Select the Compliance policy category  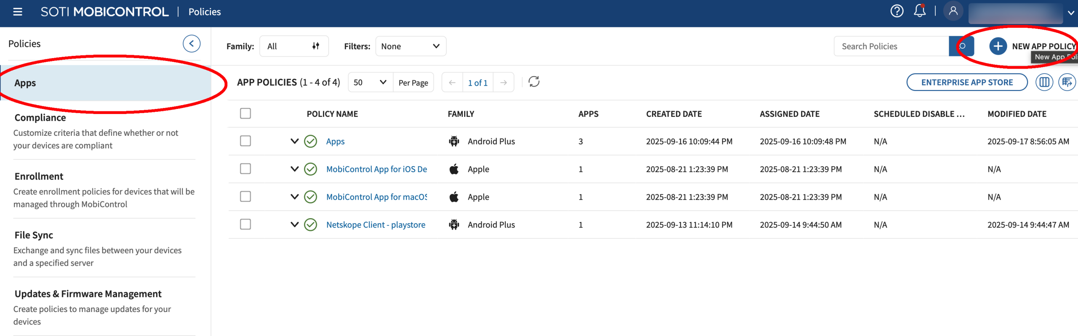coord(104,130)
